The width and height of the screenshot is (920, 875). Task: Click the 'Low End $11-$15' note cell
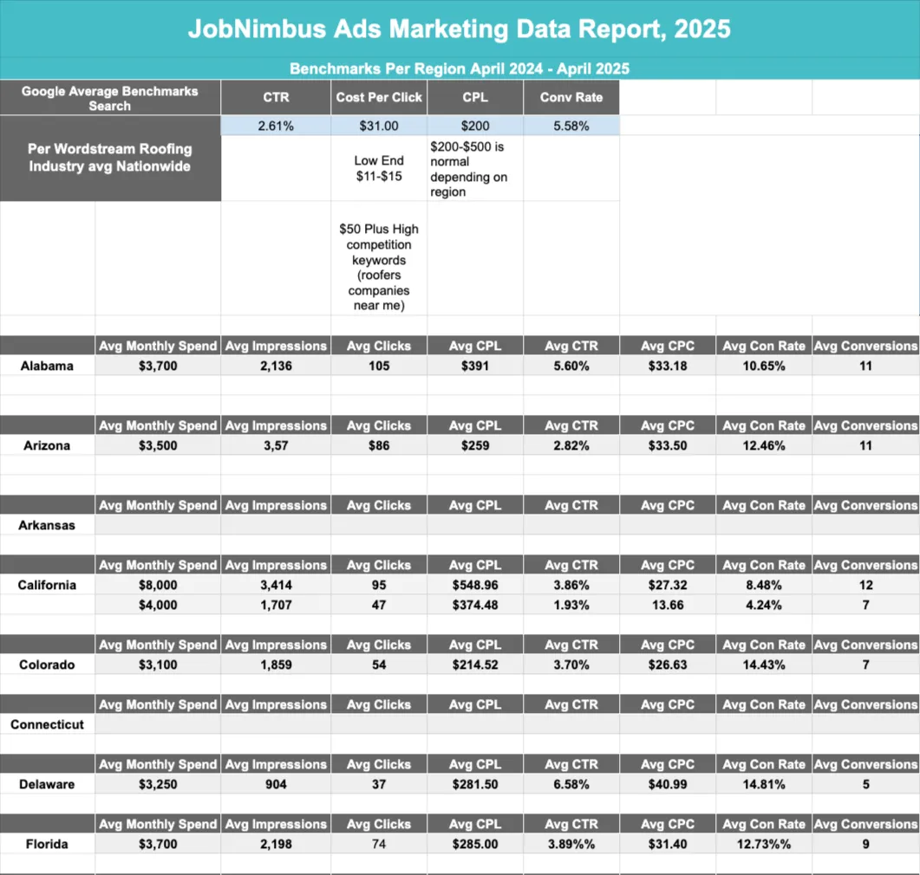coord(379,168)
